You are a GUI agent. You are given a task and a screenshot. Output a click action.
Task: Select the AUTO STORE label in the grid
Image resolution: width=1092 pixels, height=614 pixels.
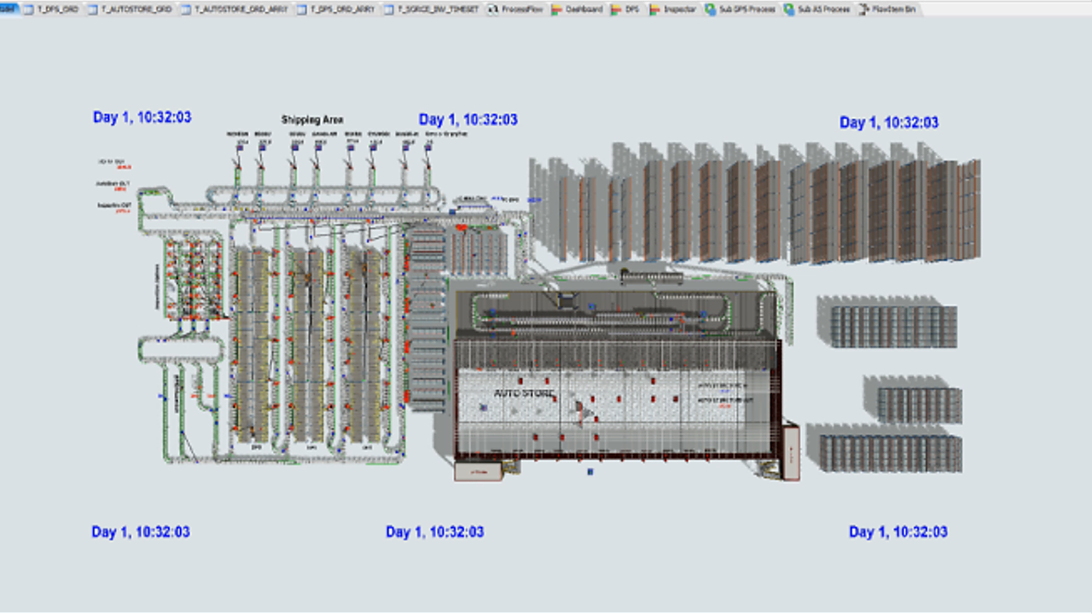(x=525, y=394)
